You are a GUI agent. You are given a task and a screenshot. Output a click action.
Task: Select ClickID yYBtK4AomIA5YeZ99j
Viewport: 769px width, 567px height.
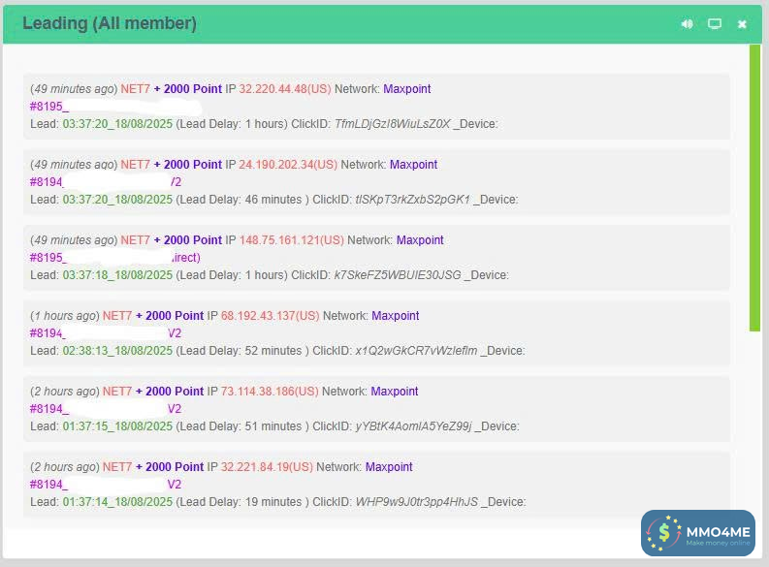click(x=413, y=426)
